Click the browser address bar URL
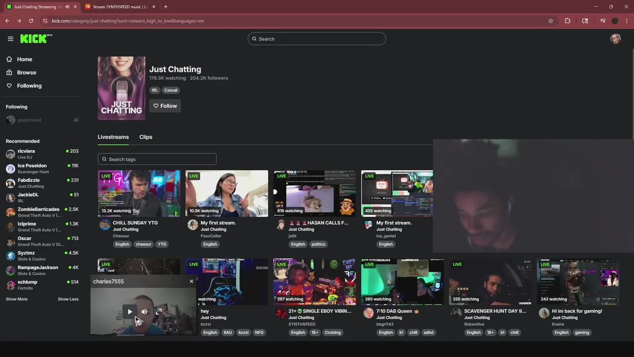 tap(128, 21)
